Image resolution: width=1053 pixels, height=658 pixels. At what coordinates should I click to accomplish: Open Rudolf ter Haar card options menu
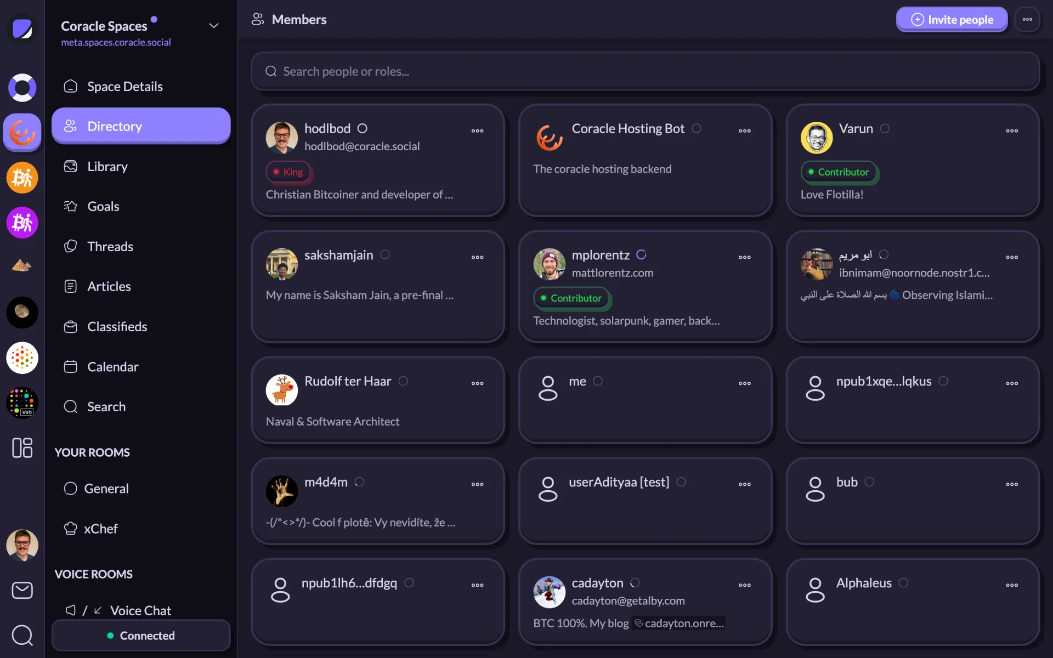(477, 383)
